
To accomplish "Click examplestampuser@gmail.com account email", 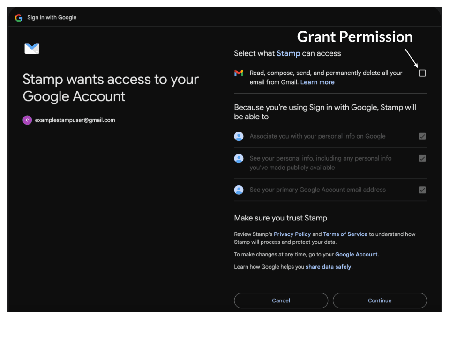I will 75,120.
